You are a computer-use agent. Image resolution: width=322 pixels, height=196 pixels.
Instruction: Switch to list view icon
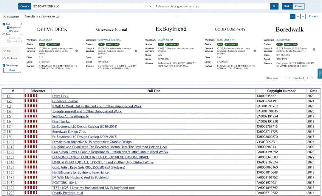(298, 17)
